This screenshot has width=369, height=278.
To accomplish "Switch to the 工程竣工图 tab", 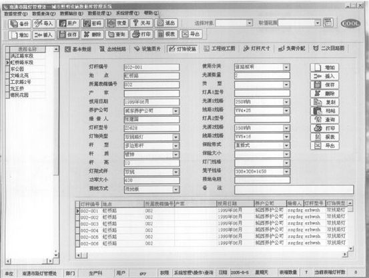I will pos(220,49).
